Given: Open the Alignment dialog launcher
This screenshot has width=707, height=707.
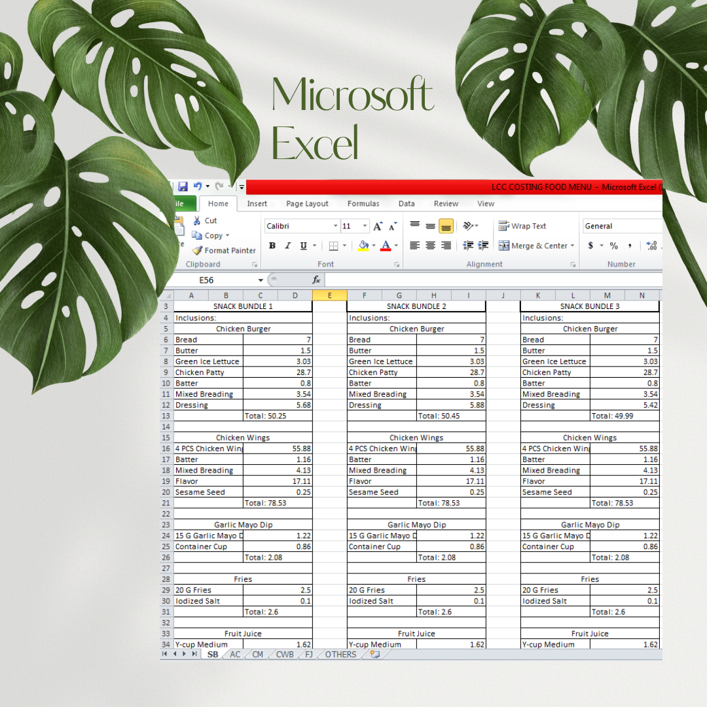Looking at the screenshot, I should (x=573, y=264).
